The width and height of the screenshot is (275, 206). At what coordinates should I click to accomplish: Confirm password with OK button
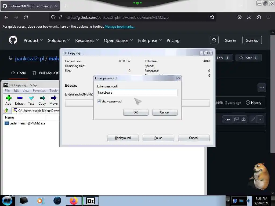(x=136, y=112)
